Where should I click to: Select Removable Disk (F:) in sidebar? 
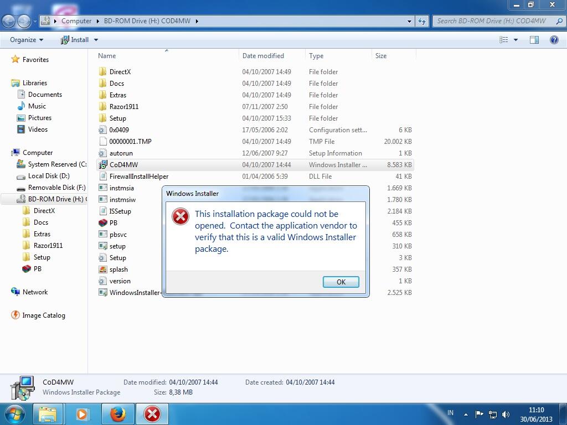(x=51, y=187)
